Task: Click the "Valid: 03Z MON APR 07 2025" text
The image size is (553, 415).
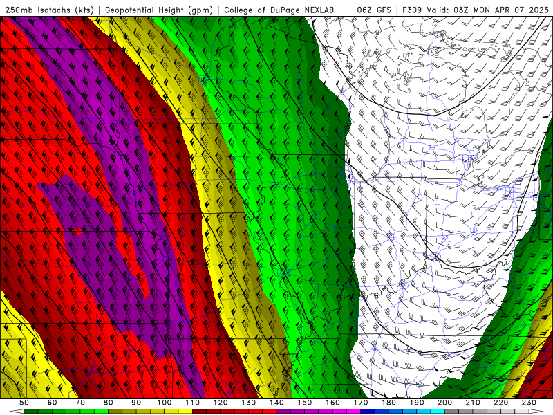Action: pyautogui.click(x=488, y=10)
